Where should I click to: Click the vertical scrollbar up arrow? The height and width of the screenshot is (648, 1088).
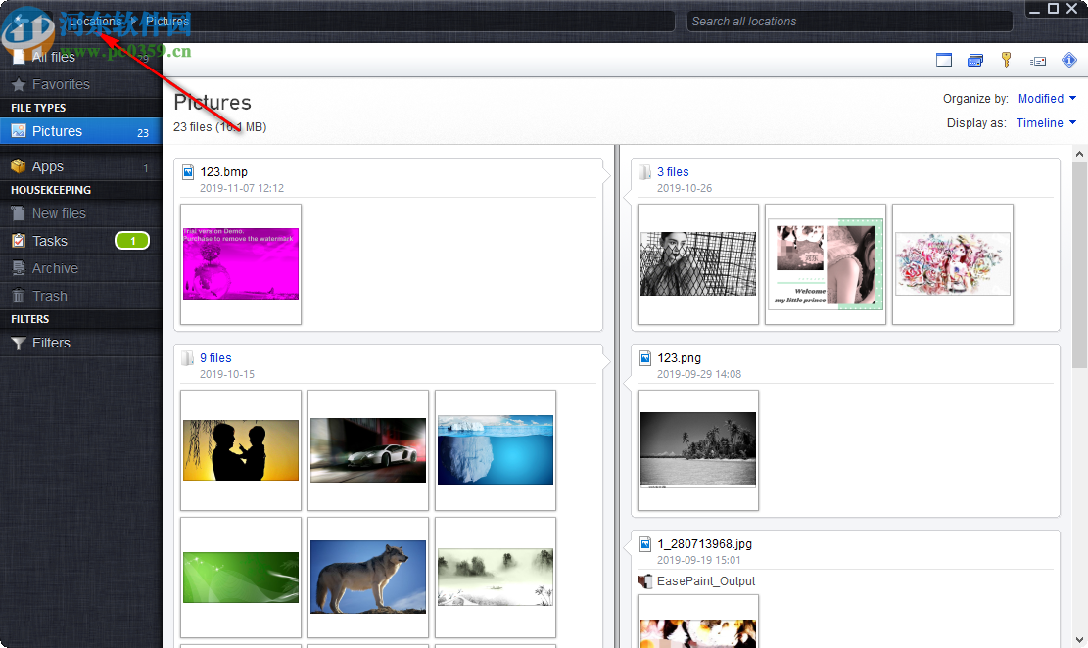coord(1079,154)
